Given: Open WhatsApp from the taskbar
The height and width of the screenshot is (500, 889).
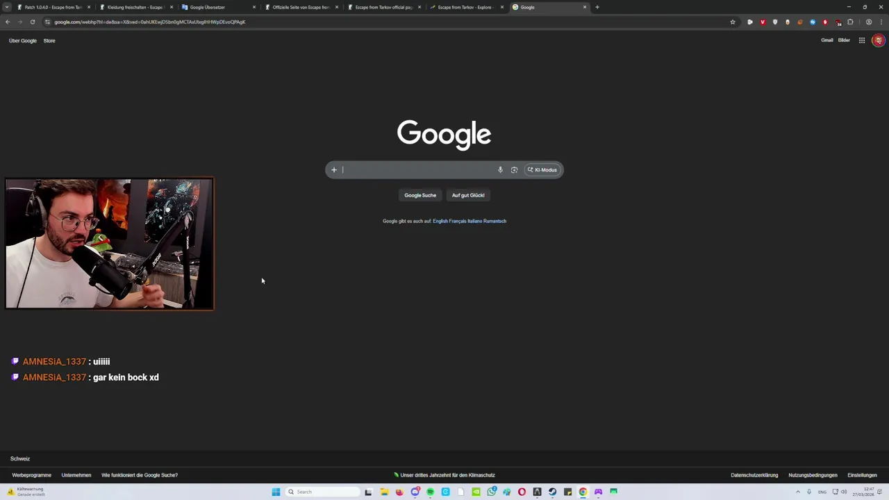Looking at the screenshot, I should click(492, 492).
